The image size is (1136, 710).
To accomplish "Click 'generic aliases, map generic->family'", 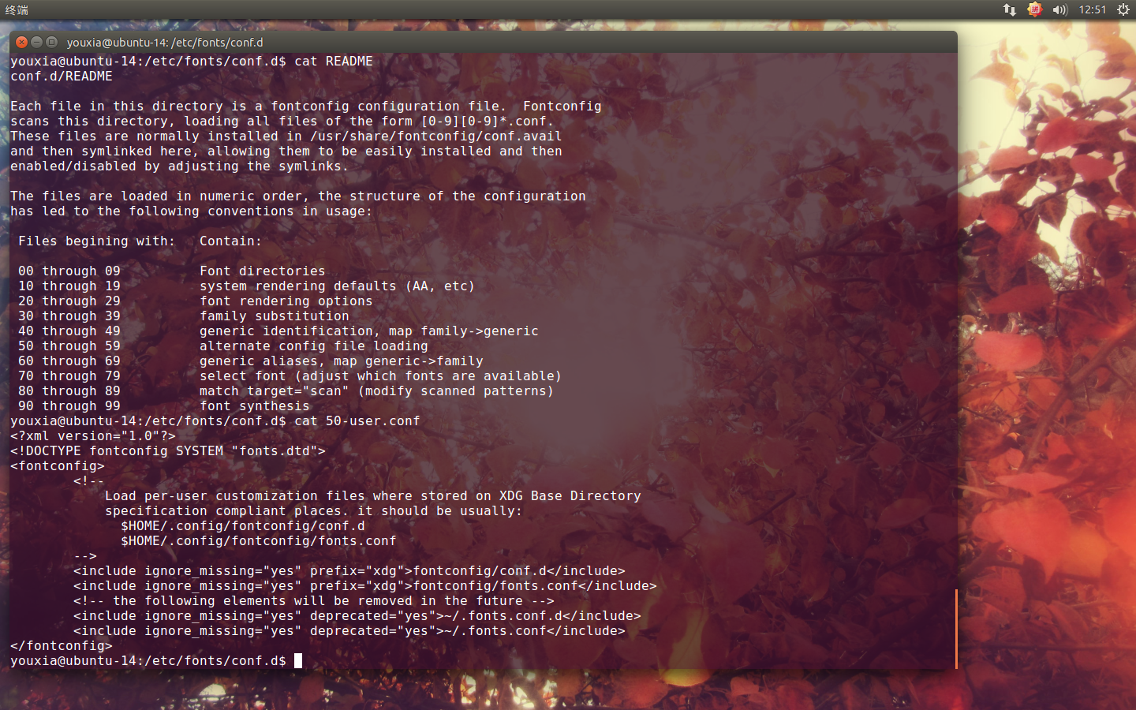I will [342, 361].
